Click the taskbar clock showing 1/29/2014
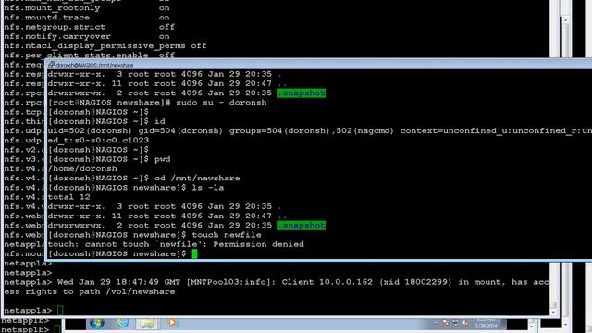592x333 pixels. 487,323
